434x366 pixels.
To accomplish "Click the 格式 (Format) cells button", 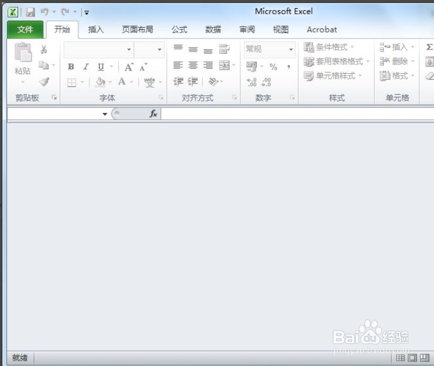I will coord(397,76).
